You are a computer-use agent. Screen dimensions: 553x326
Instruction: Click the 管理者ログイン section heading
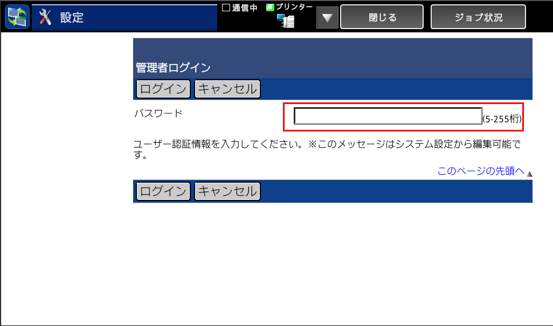173,68
